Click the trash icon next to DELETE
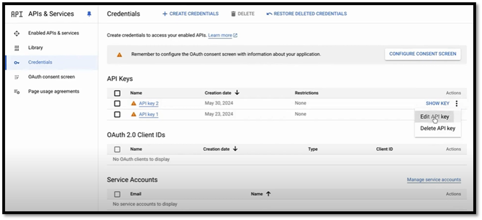 (233, 14)
